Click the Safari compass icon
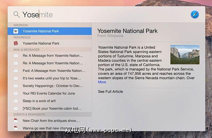The image size is (212, 138). pos(195,15)
